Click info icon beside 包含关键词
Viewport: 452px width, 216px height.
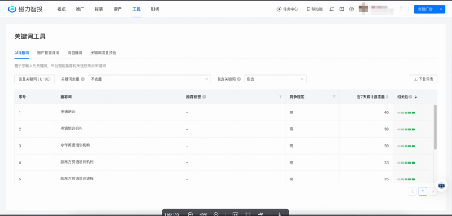[x=239, y=79]
